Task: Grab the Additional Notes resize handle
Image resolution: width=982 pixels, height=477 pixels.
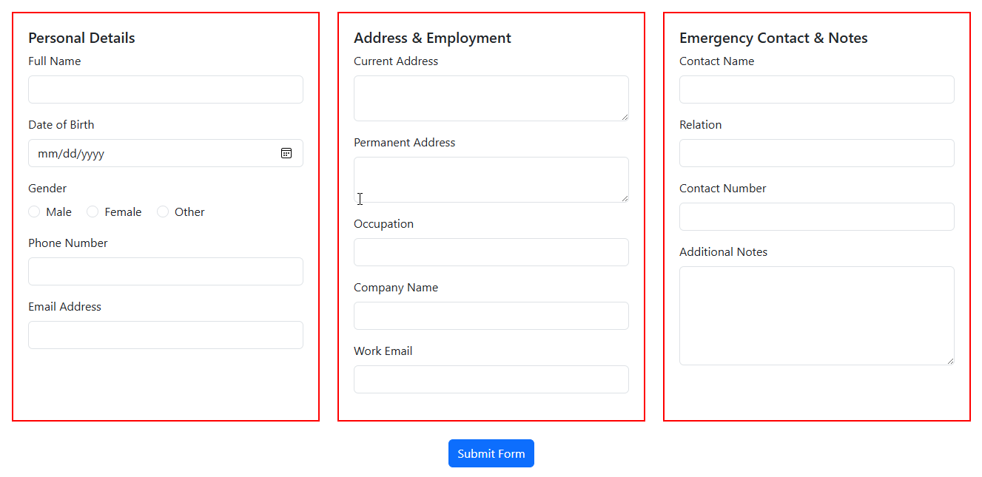Action: click(x=950, y=361)
